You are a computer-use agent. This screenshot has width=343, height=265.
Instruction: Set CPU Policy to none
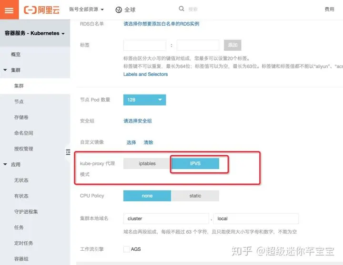tap(147, 196)
